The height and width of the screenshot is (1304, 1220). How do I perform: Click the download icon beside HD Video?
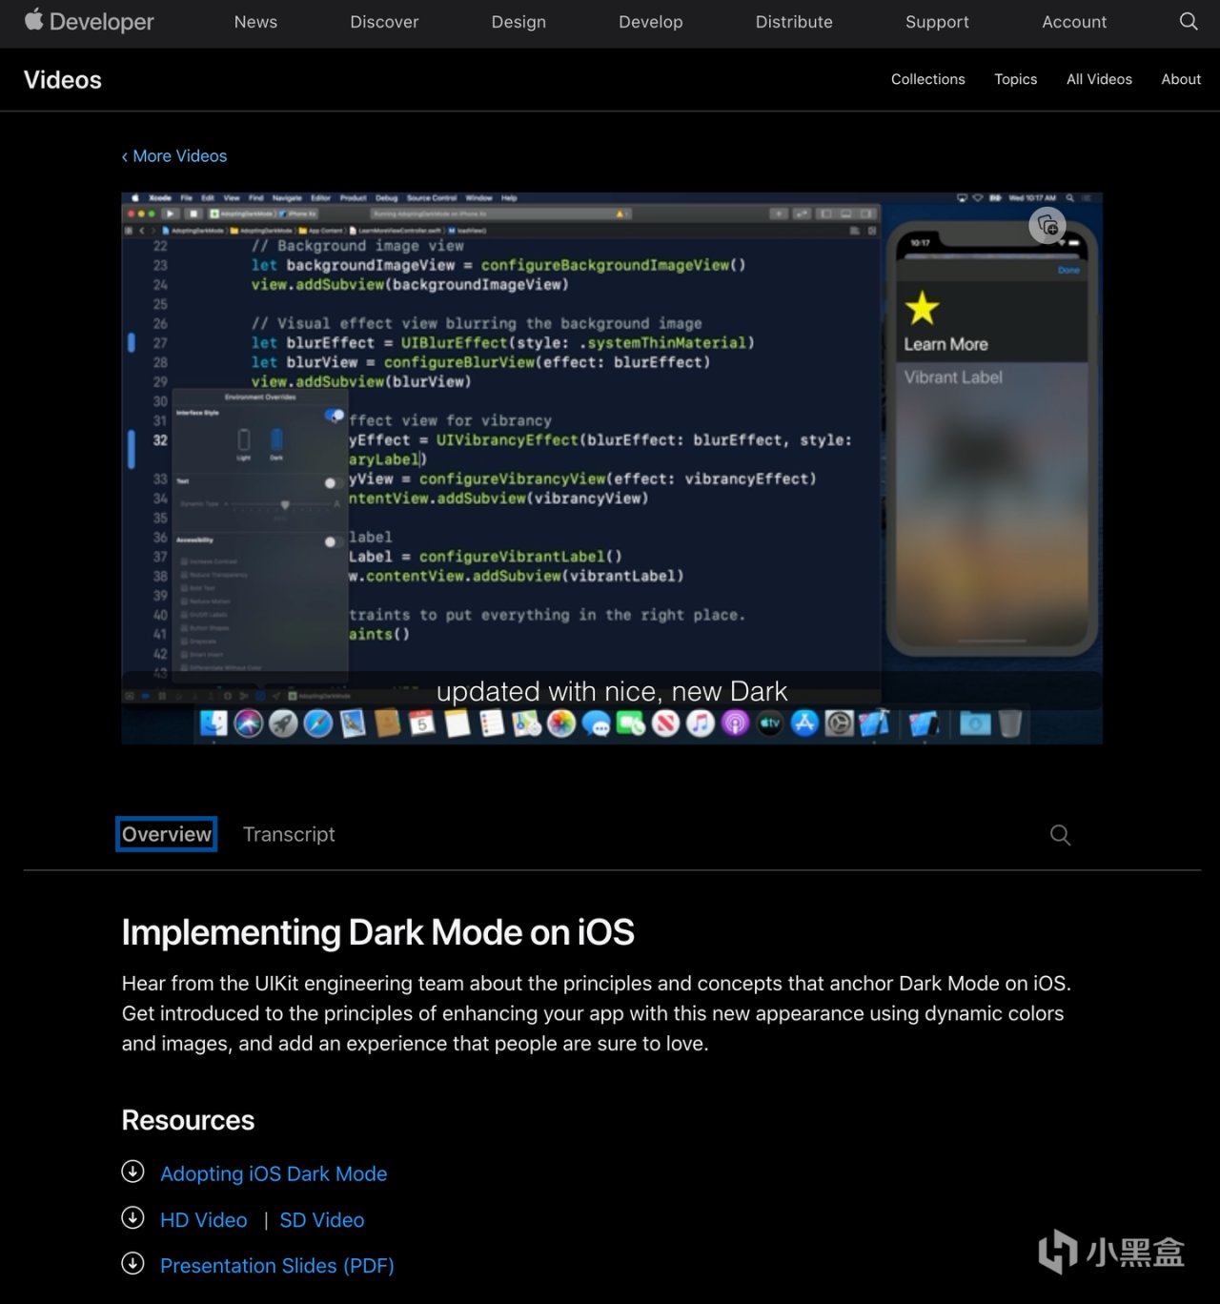(132, 1217)
